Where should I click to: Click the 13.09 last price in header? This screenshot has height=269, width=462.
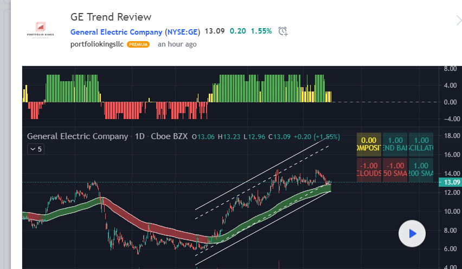215,31
